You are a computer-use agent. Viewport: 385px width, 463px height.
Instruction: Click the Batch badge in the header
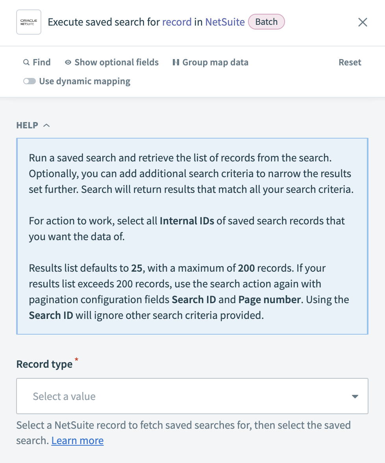coord(267,22)
